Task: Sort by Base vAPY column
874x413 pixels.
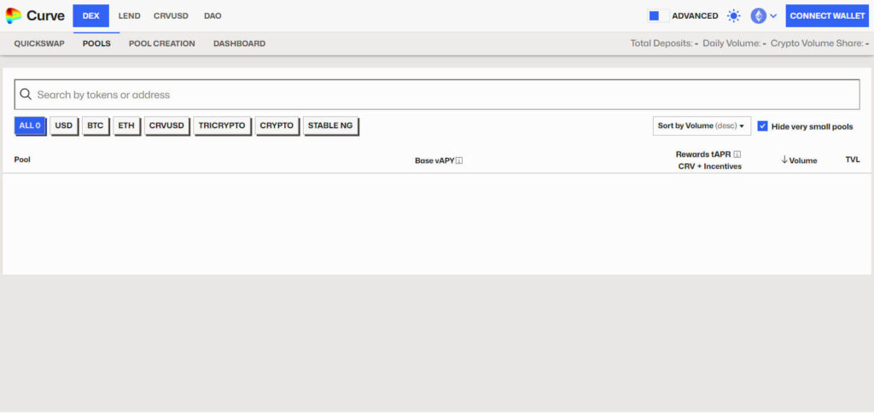Action: click(434, 160)
